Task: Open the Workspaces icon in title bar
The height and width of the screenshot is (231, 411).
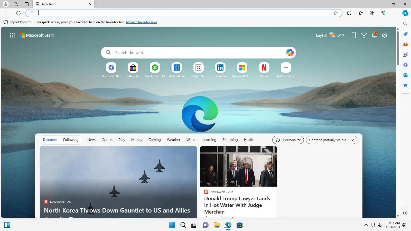Action: (16, 4)
